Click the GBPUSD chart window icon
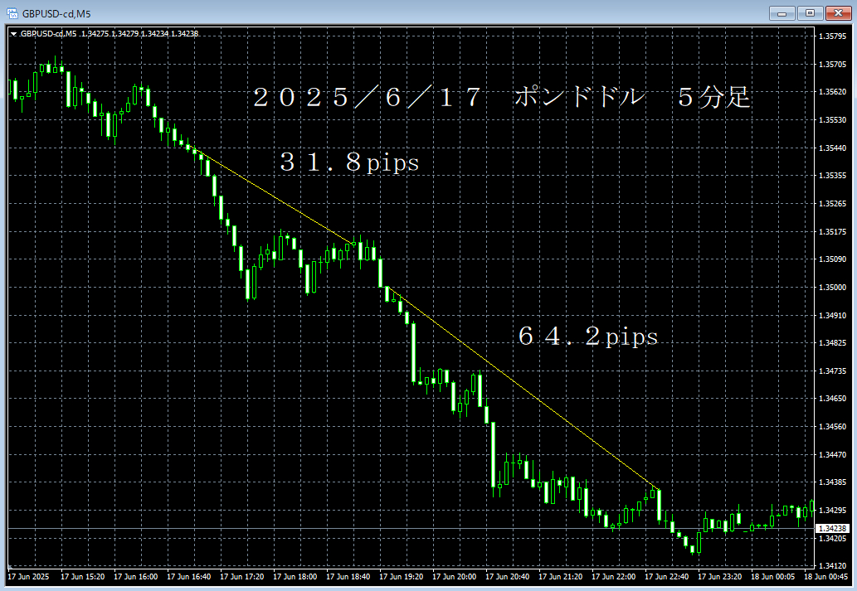Image resolution: width=857 pixels, height=591 pixels. tap(12, 13)
